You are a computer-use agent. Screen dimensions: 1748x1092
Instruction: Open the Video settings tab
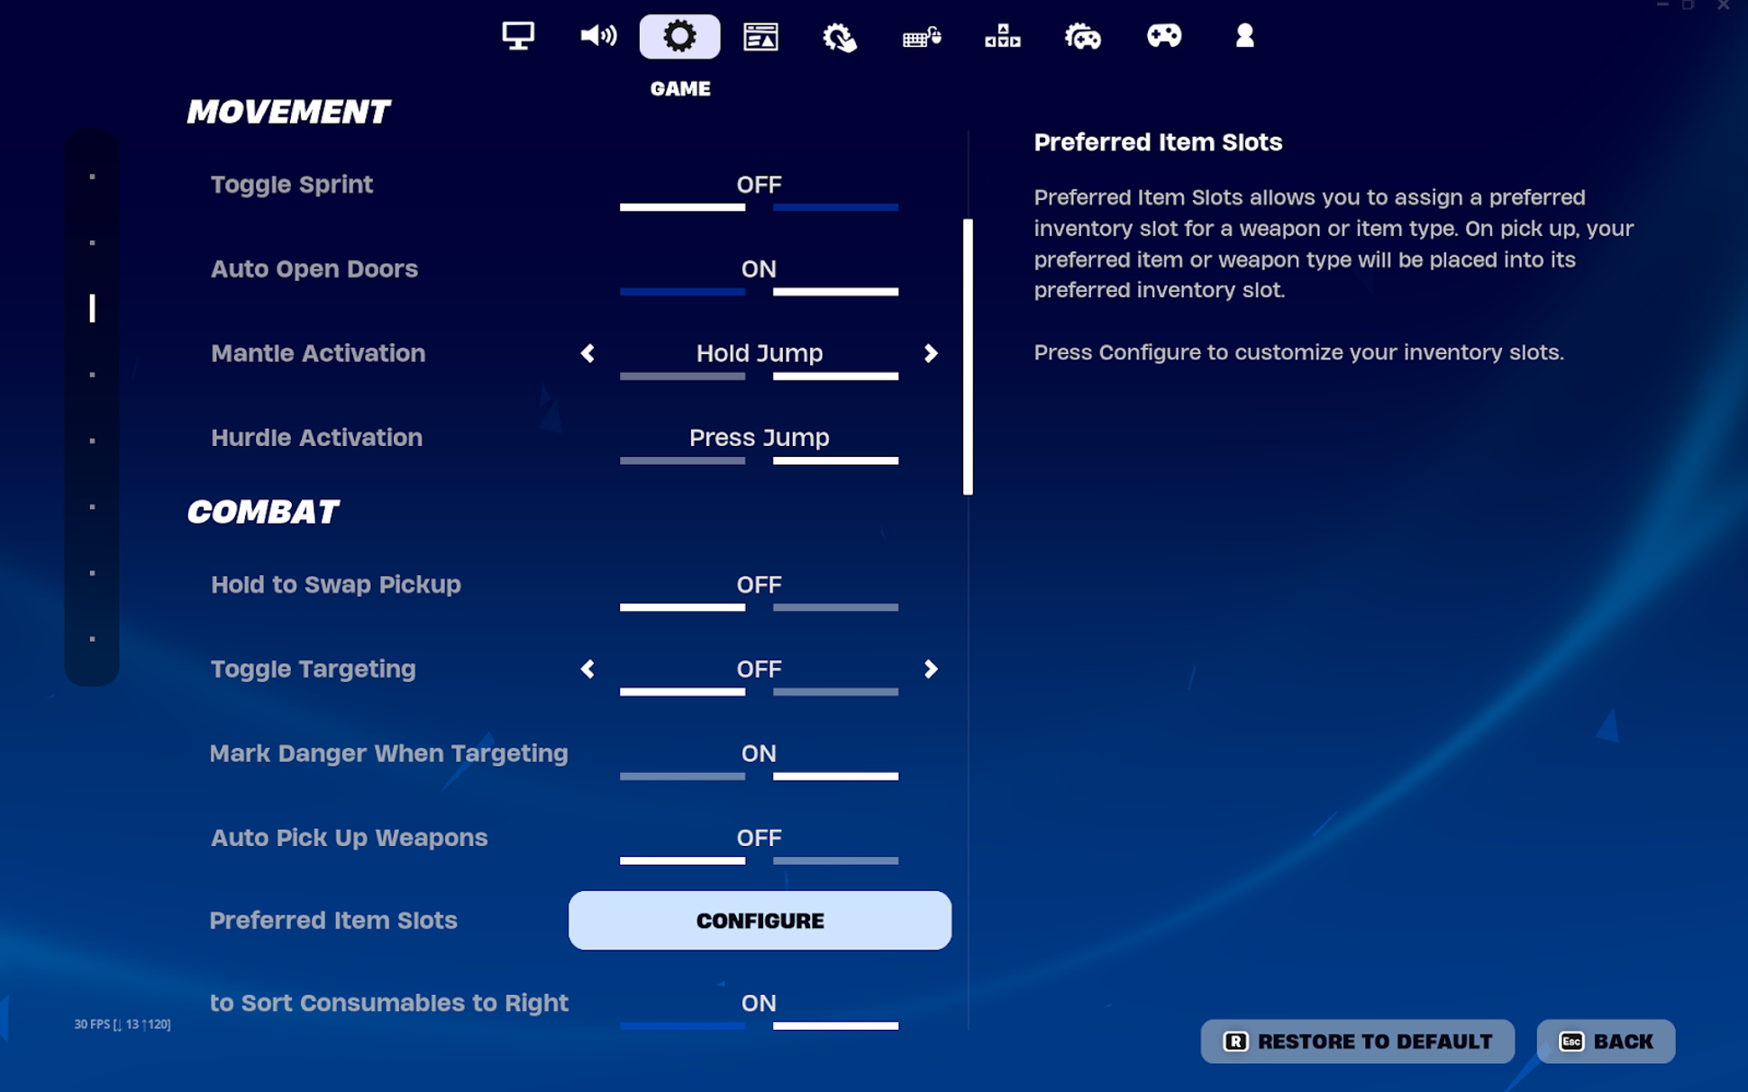tap(517, 36)
